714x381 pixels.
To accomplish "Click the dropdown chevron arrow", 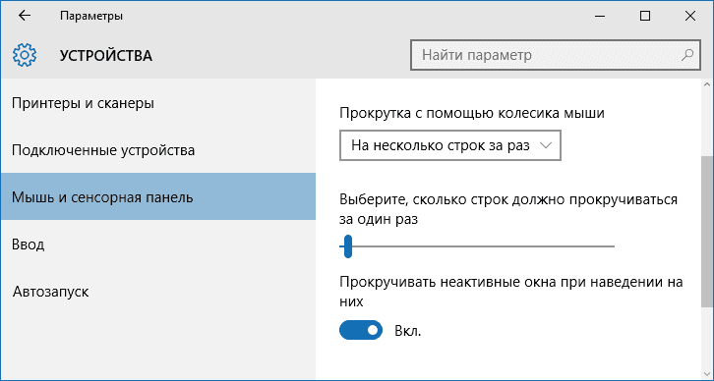I will (x=545, y=145).
